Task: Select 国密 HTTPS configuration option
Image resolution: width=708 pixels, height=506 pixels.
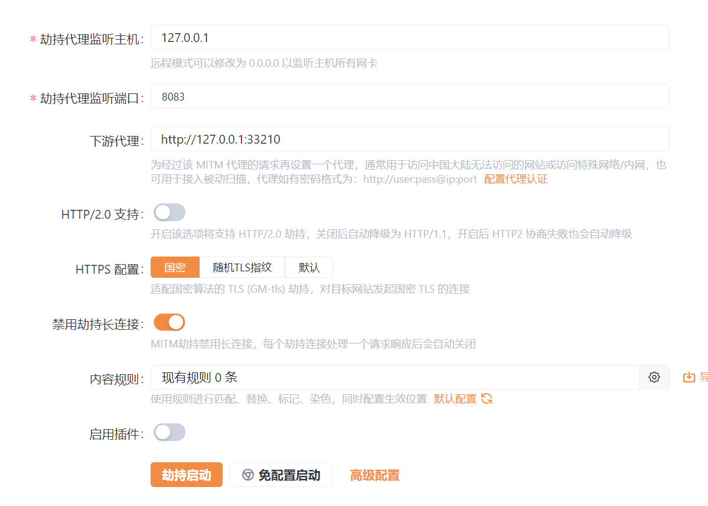Action: [x=175, y=267]
